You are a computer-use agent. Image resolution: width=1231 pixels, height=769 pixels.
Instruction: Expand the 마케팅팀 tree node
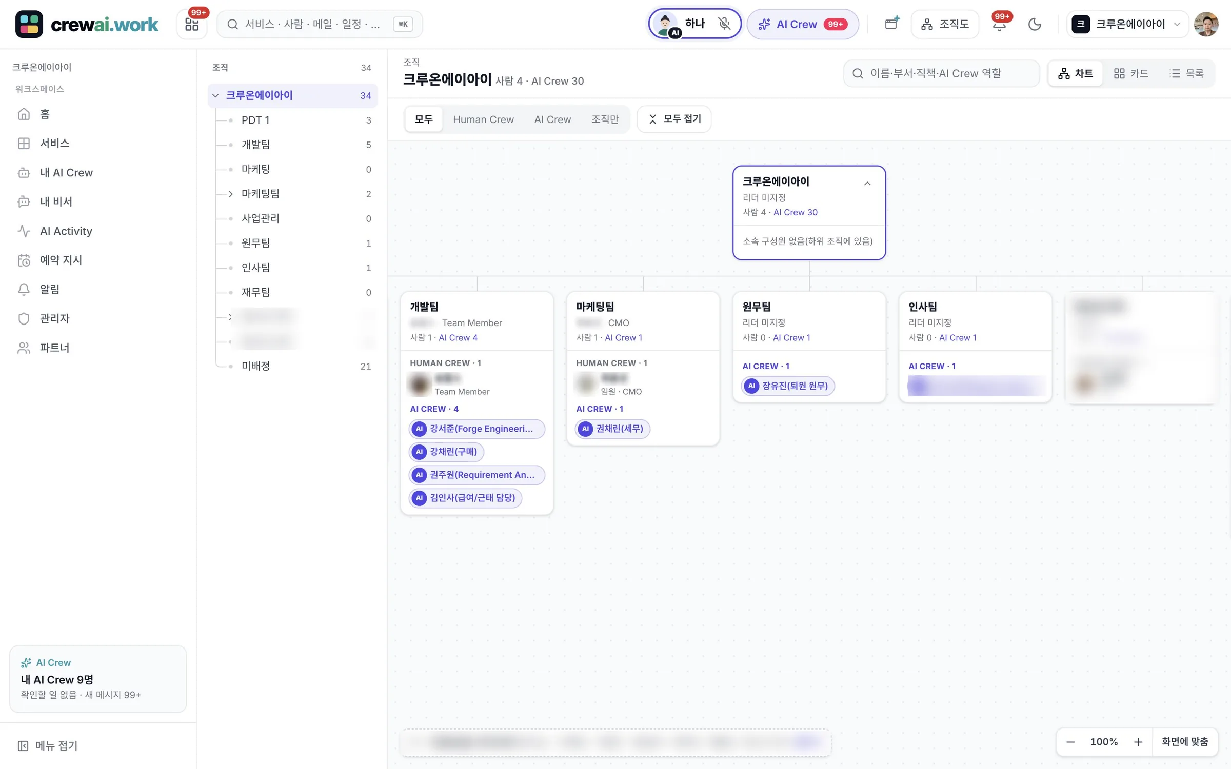pos(230,194)
